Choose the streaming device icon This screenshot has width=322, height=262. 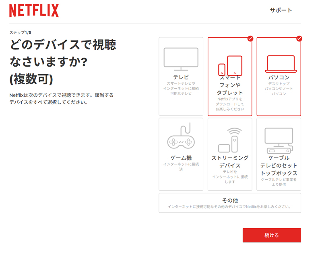(230, 140)
